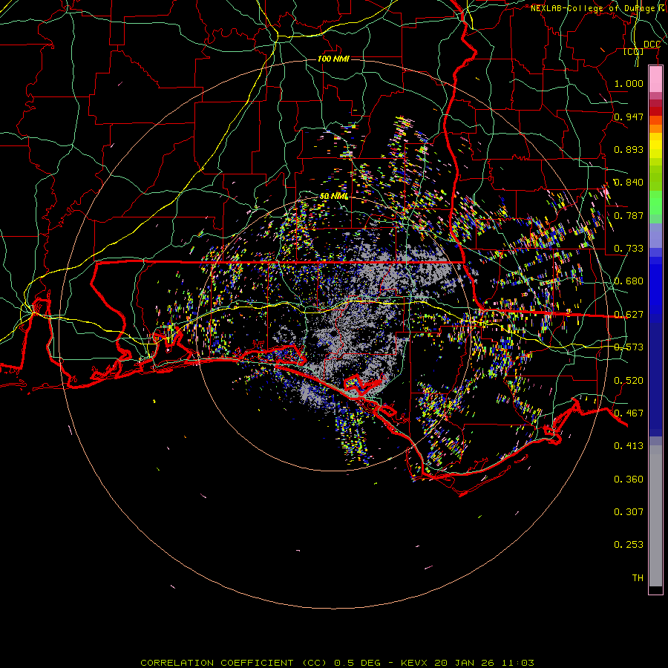The height and width of the screenshot is (668, 668).
Task: Click the TH threshold label on the scale
Action: pyautogui.click(x=638, y=577)
